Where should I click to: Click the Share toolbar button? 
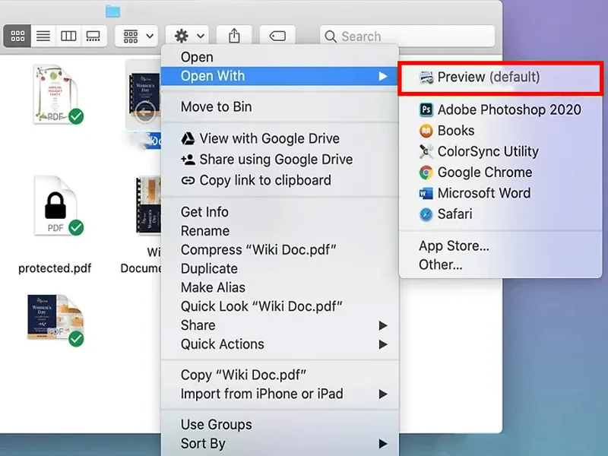(234, 36)
